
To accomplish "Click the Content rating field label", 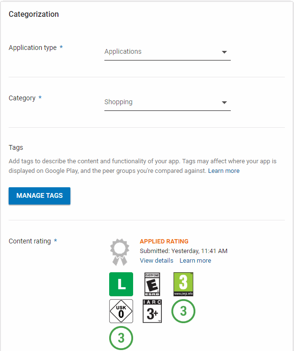I will coord(30,241).
